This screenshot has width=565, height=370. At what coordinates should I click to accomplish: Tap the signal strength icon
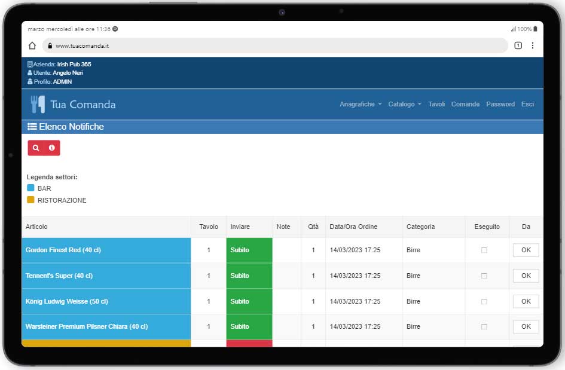[x=513, y=29]
